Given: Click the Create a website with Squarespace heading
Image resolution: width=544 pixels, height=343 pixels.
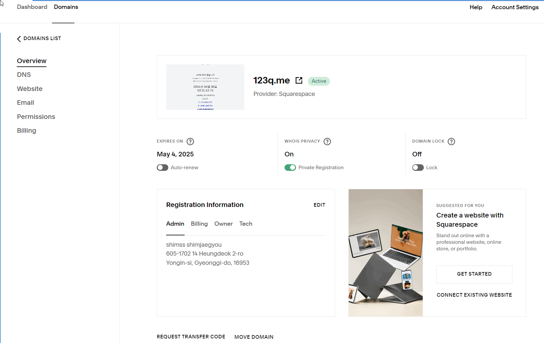Looking at the screenshot, I should (x=470, y=220).
